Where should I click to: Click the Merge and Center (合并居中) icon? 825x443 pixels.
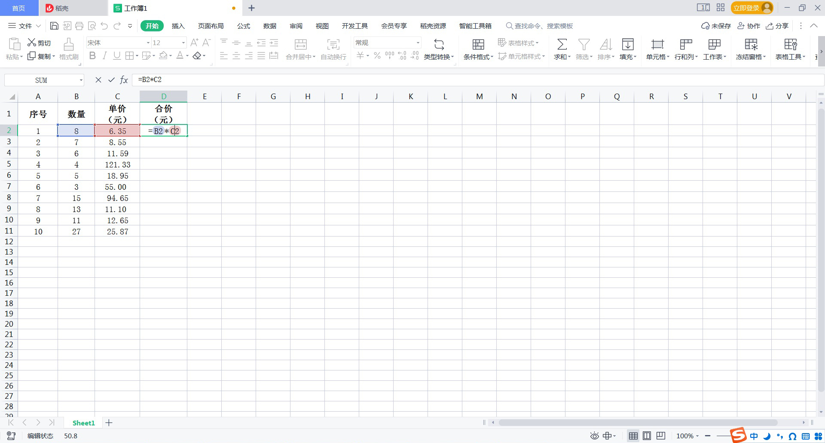coord(301,44)
